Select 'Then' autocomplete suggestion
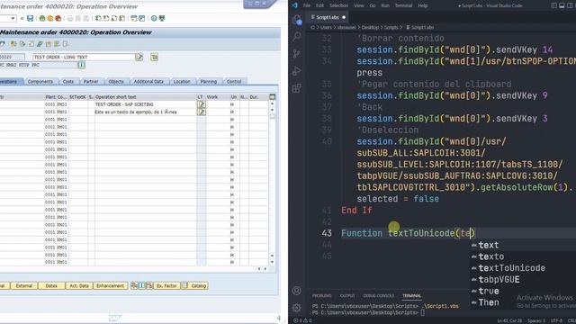The height and width of the screenshot is (324, 576). point(488,302)
